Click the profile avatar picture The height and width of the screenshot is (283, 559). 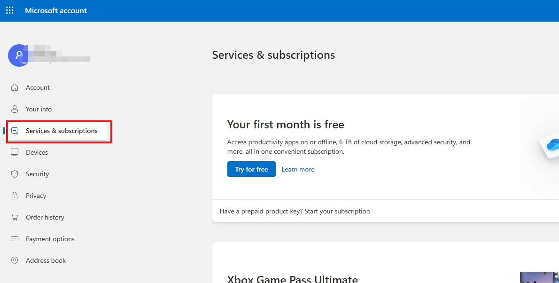click(18, 55)
